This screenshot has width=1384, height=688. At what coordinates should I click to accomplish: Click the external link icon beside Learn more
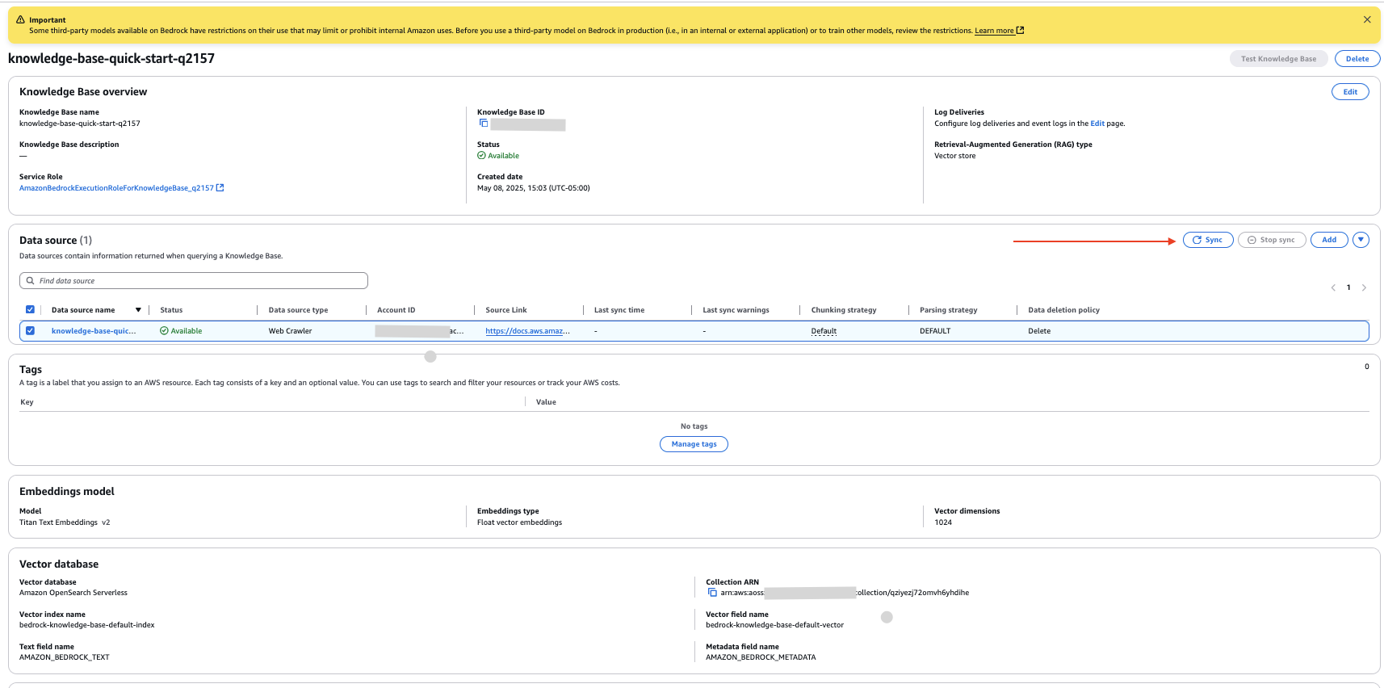tap(1020, 31)
